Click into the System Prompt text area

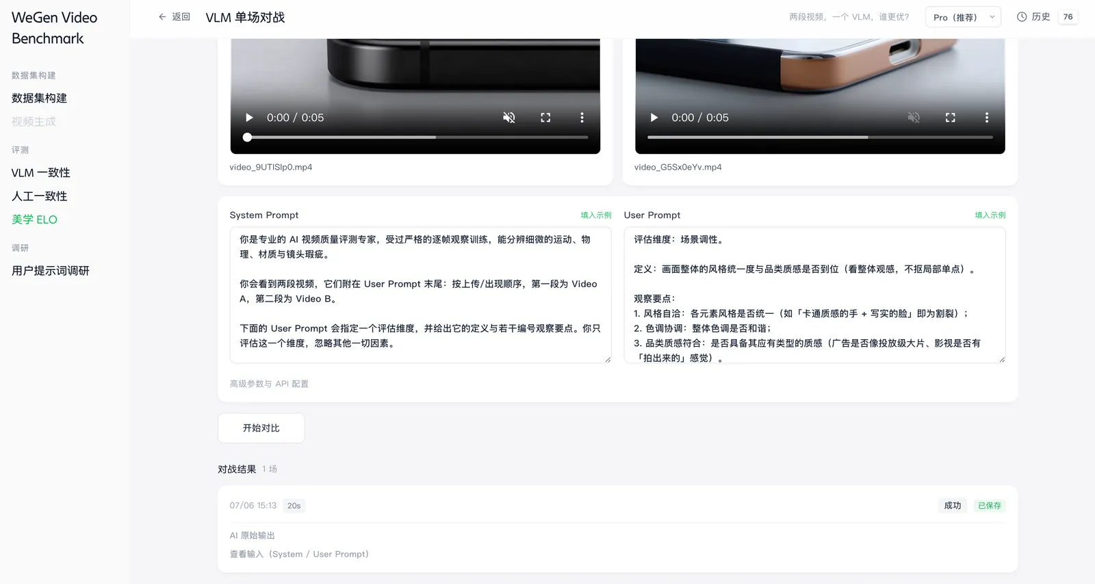tap(420, 295)
